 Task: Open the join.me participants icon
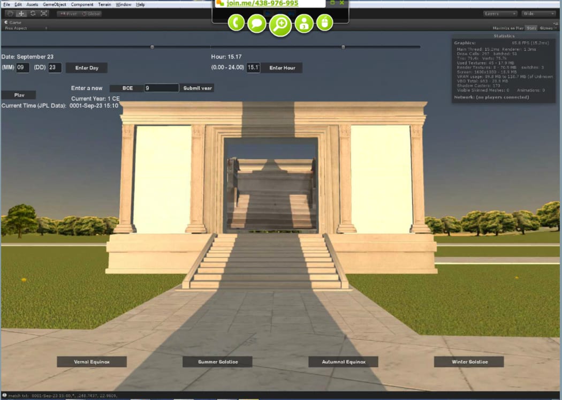point(304,23)
